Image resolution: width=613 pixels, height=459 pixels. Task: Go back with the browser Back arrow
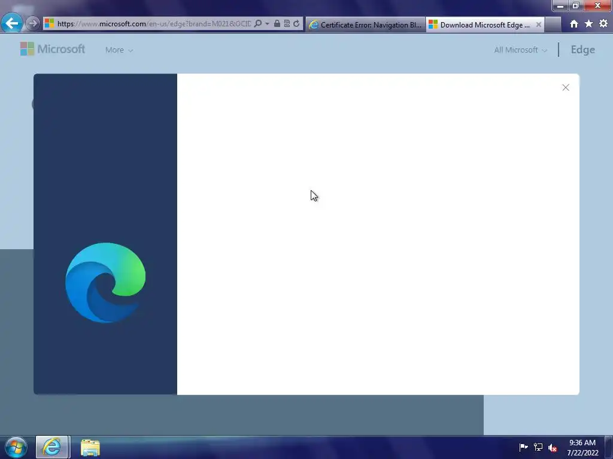click(x=12, y=23)
